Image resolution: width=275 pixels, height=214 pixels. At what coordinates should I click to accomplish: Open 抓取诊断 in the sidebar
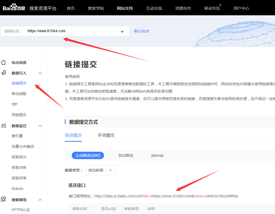pyautogui.click(x=19, y=168)
